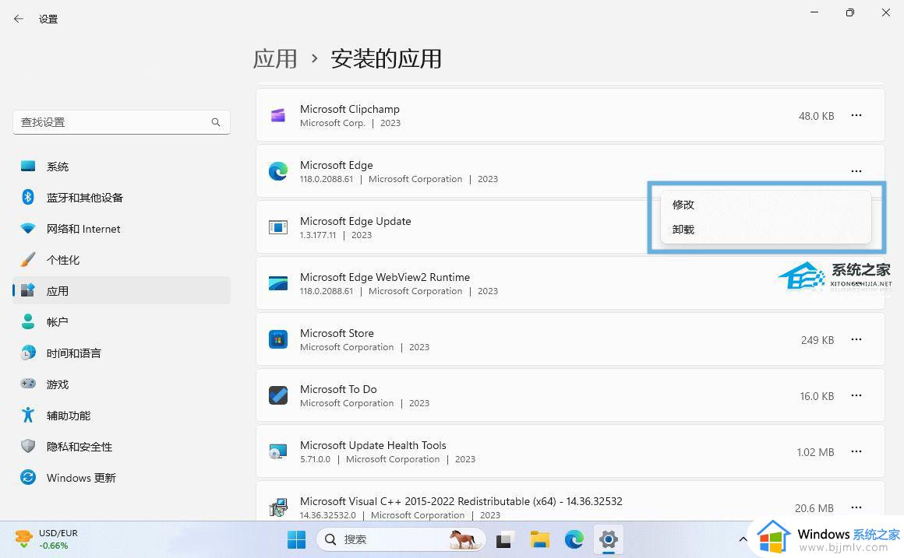This screenshot has width=904, height=558.
Task: Click the 安装的应用 page title
Action: click(x=386, y=58)
